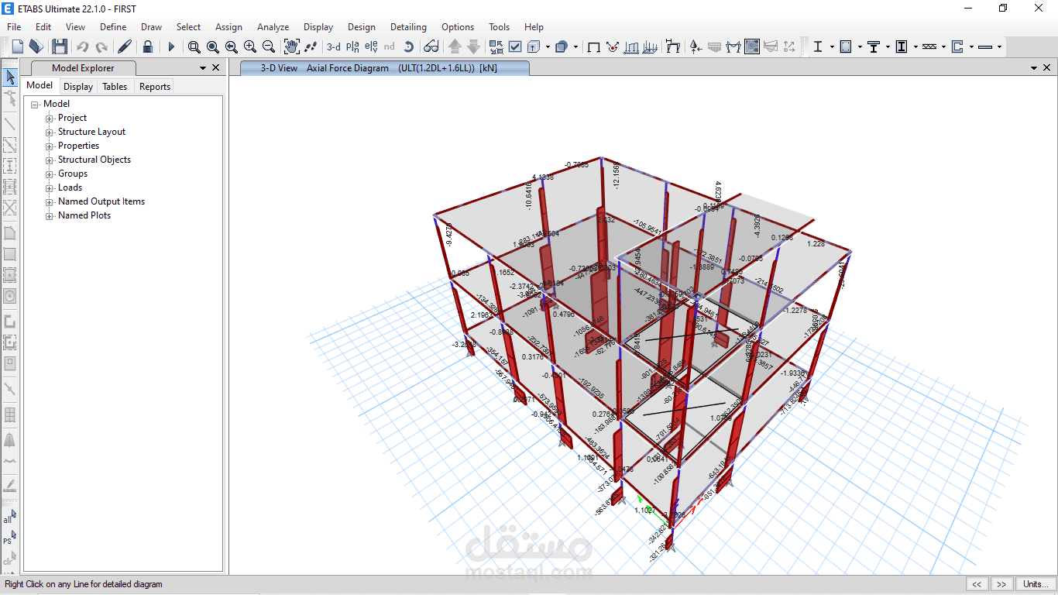Viewport: 1058px width, 595px height.
Task: Click the Zoom Out minus magnifier
Action: tap(269, 46)
